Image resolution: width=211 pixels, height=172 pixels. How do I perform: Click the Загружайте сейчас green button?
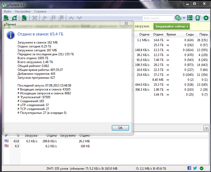(172, 26)
